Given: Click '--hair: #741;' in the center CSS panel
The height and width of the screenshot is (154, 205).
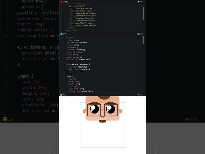Looking at the screenshot, I should tap(73, 45).
